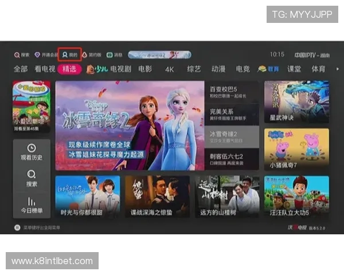The height and width of the screenshot is (275, 344).
Task: Expand more channels with right arrow
Action: coord(338,69)
